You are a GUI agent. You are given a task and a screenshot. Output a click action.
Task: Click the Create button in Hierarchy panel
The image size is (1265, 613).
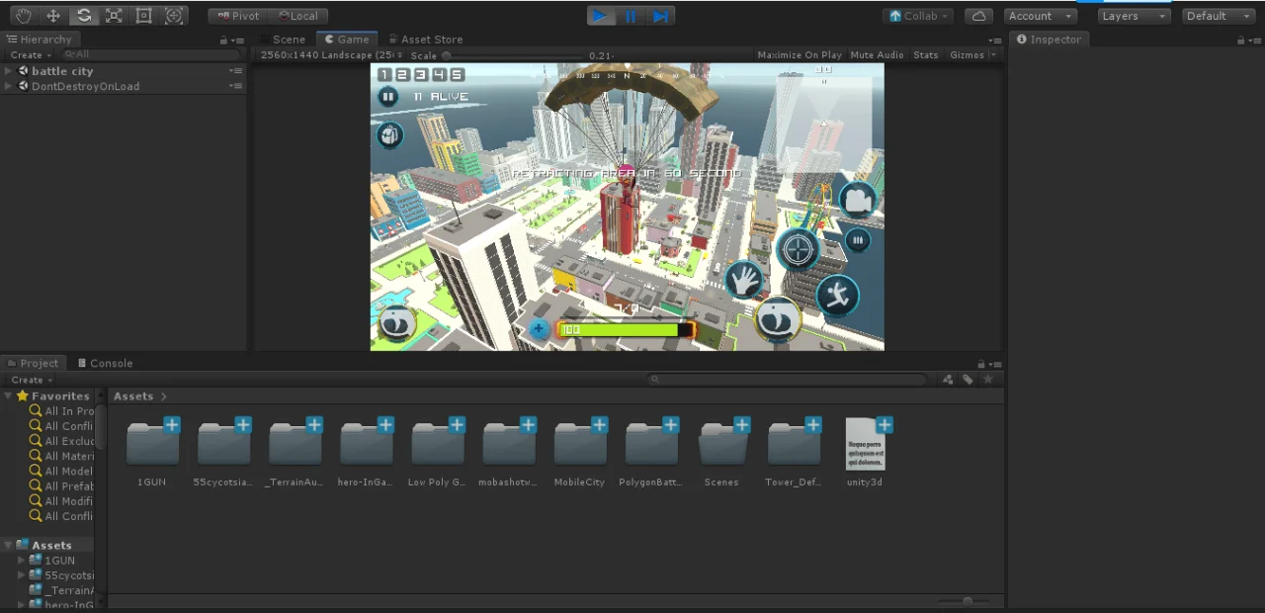tap(31, 55)
